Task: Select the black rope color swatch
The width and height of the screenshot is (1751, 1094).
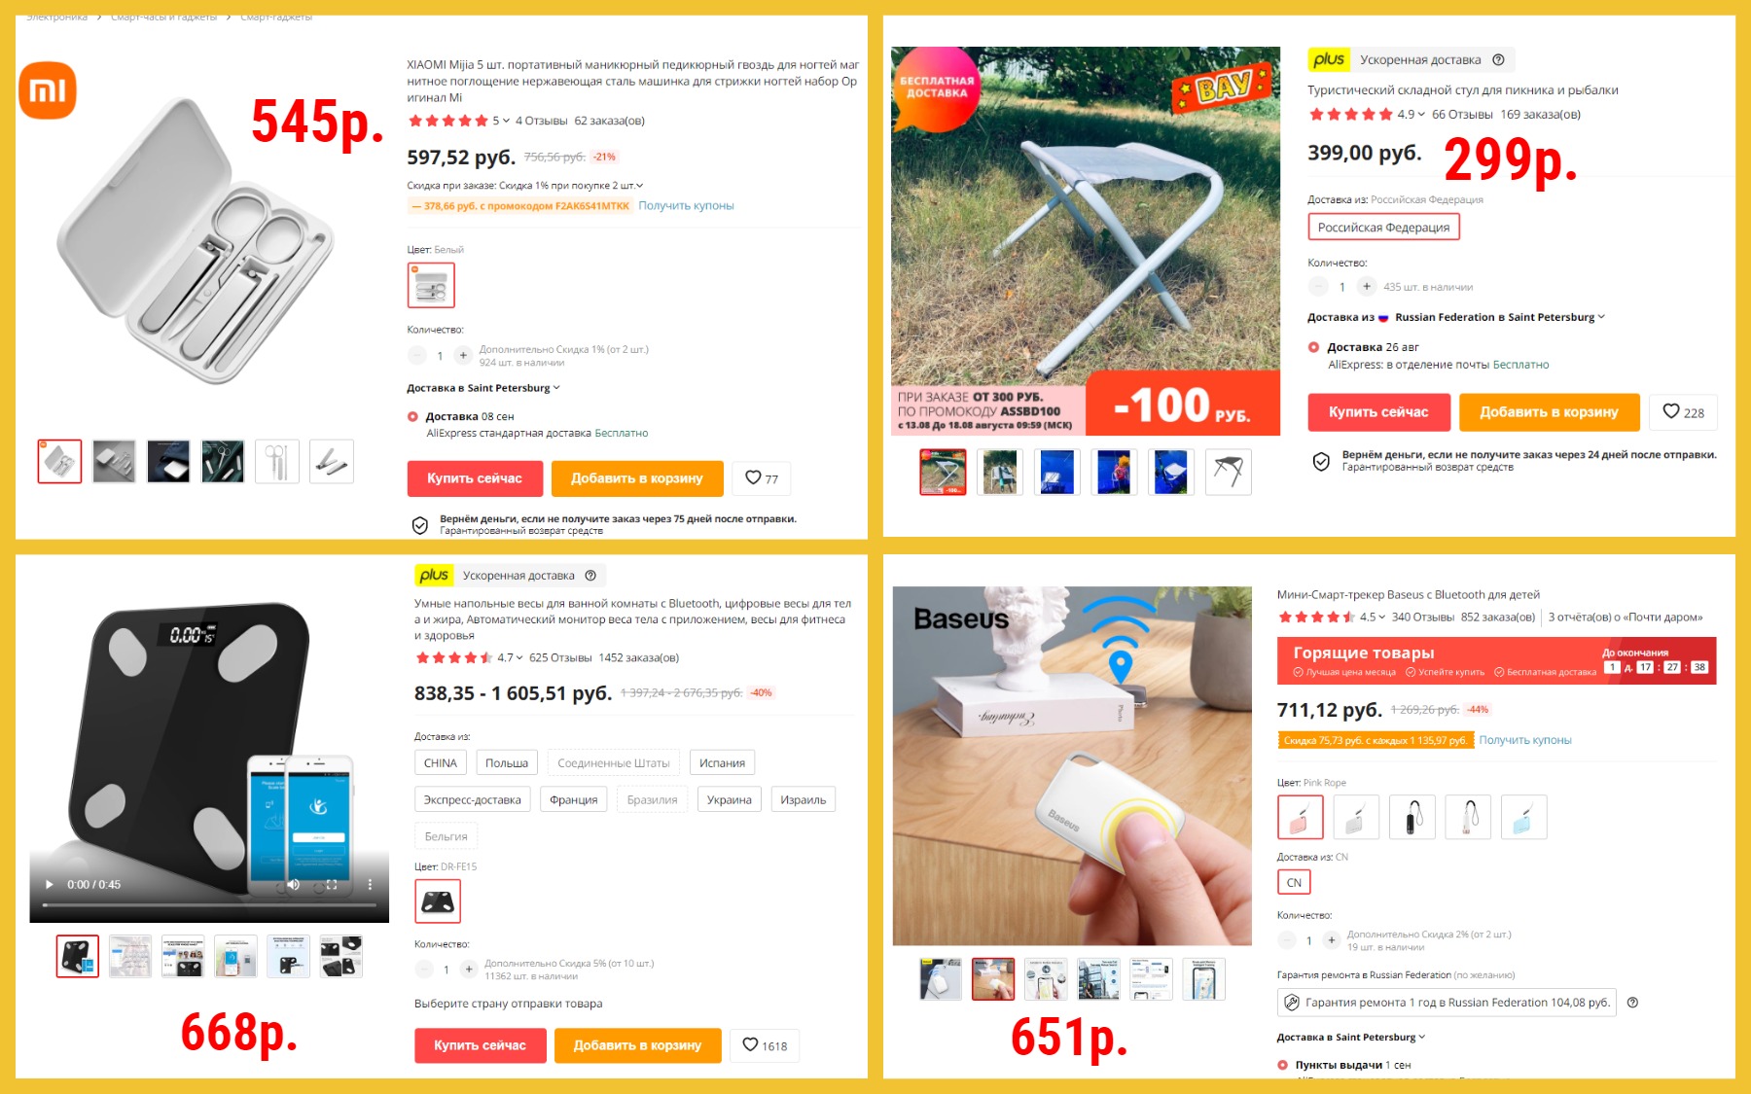Action: tap(1412, 817)
